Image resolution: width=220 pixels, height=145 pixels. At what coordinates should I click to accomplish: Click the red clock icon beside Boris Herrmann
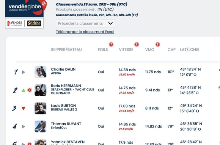pyautogui.click(x=30, y=90)
